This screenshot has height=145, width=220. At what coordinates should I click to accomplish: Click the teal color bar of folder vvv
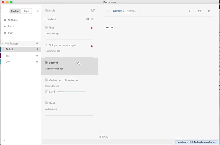click(x=0, y=62)
